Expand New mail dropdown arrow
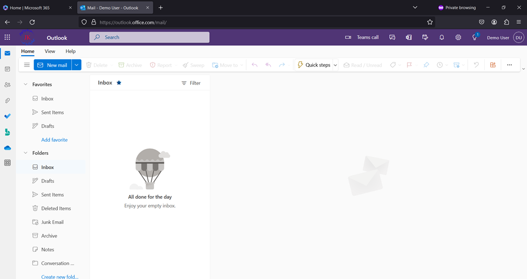Viewport: 527px width, 279px height. (x=77, y=65)
